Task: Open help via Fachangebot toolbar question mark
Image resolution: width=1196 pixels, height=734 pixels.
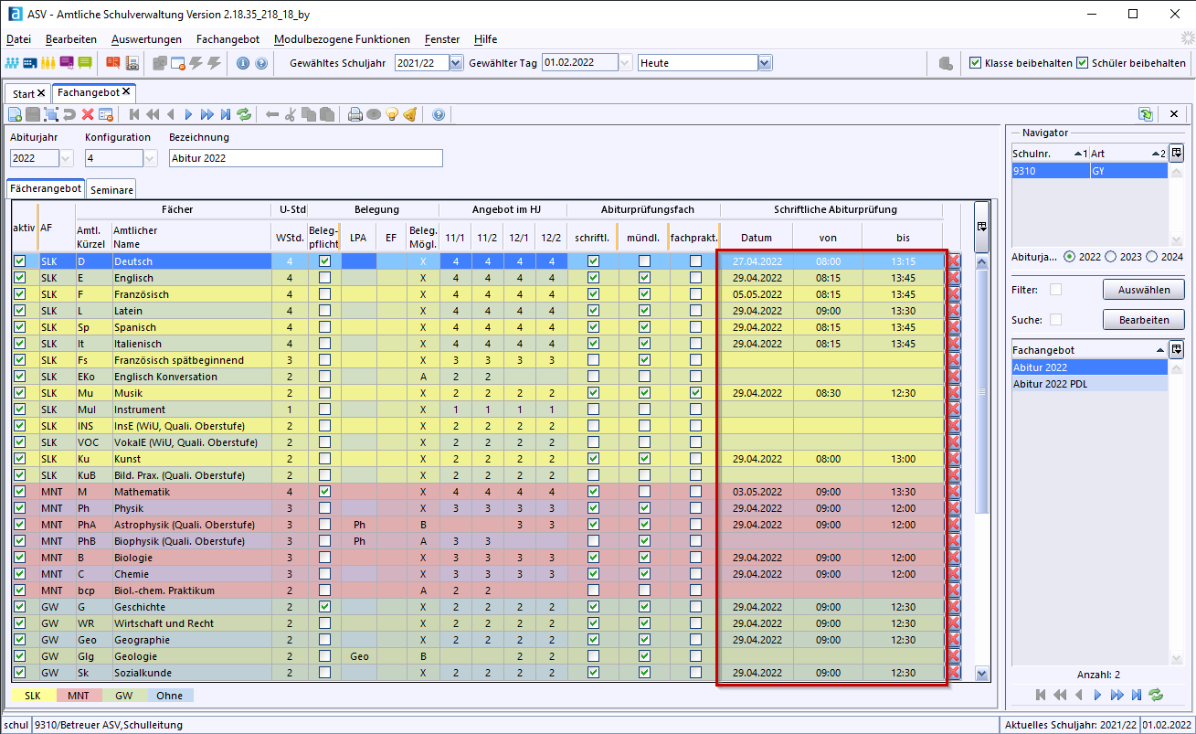Action: click(439, 114)
